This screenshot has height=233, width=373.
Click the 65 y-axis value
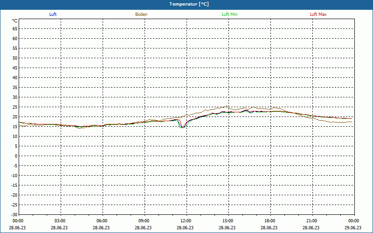pos(15,29)
